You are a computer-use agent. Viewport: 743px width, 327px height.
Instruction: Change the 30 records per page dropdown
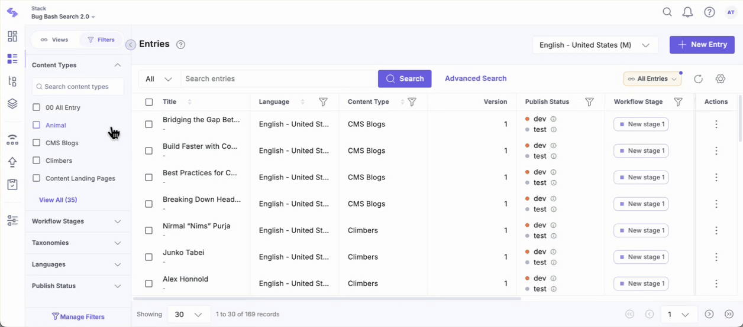[x=188, y=315]
